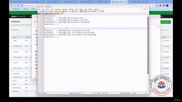This screenshot has height=102, width=182.
Task: Sort the Indexes table by Name column
Action: pyautogui.click(x=15, y=37)
